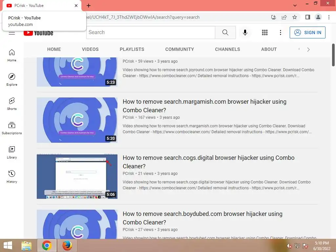Viewport: 336px width, 252px height.
Task: Open search.joyround.com video thumbnail 5:23
Action: (77, 72)
